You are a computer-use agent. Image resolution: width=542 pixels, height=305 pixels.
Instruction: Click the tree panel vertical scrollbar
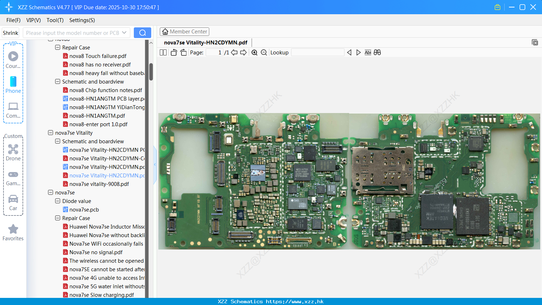151,72
